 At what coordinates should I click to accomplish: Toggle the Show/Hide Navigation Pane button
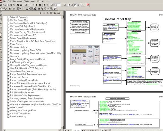pos(26,5)
